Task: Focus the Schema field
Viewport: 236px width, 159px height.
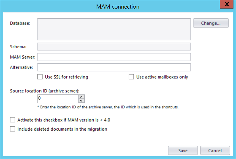Action: (x=114, y=47)
